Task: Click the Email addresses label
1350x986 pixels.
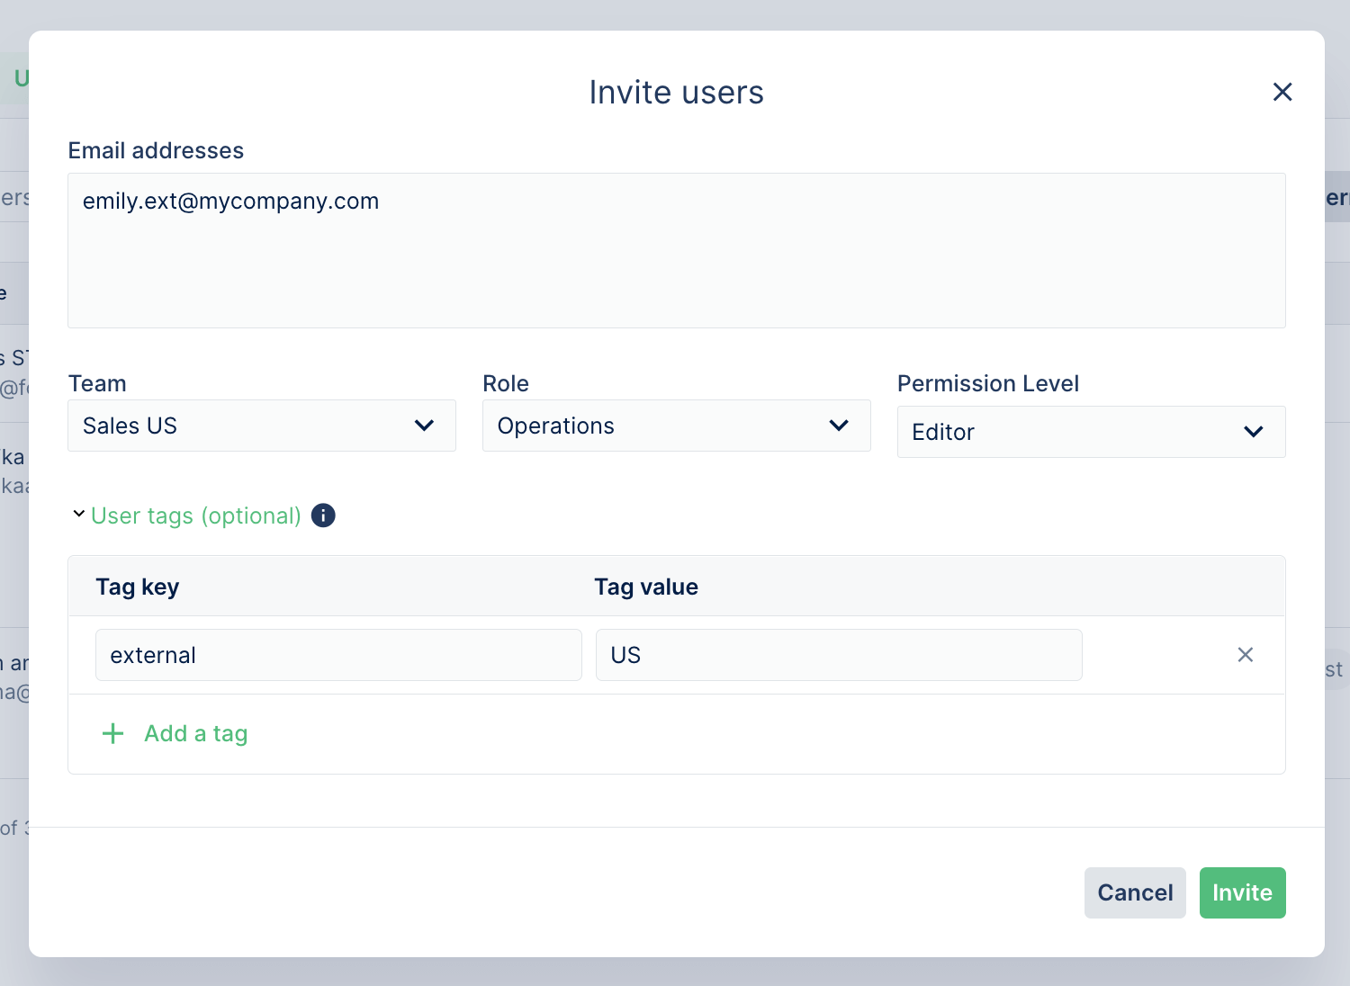Action: [157, 150]
